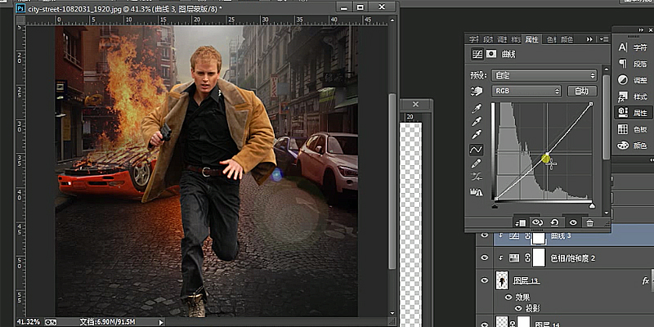Pick the gray point eyedropper
This screenshot has width=654, height=327.
(x=477, y=122)
